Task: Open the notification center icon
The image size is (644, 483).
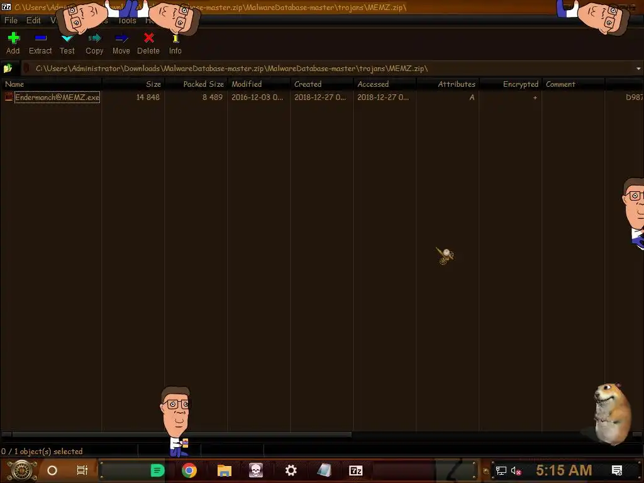Action: (x=617, y=470)
